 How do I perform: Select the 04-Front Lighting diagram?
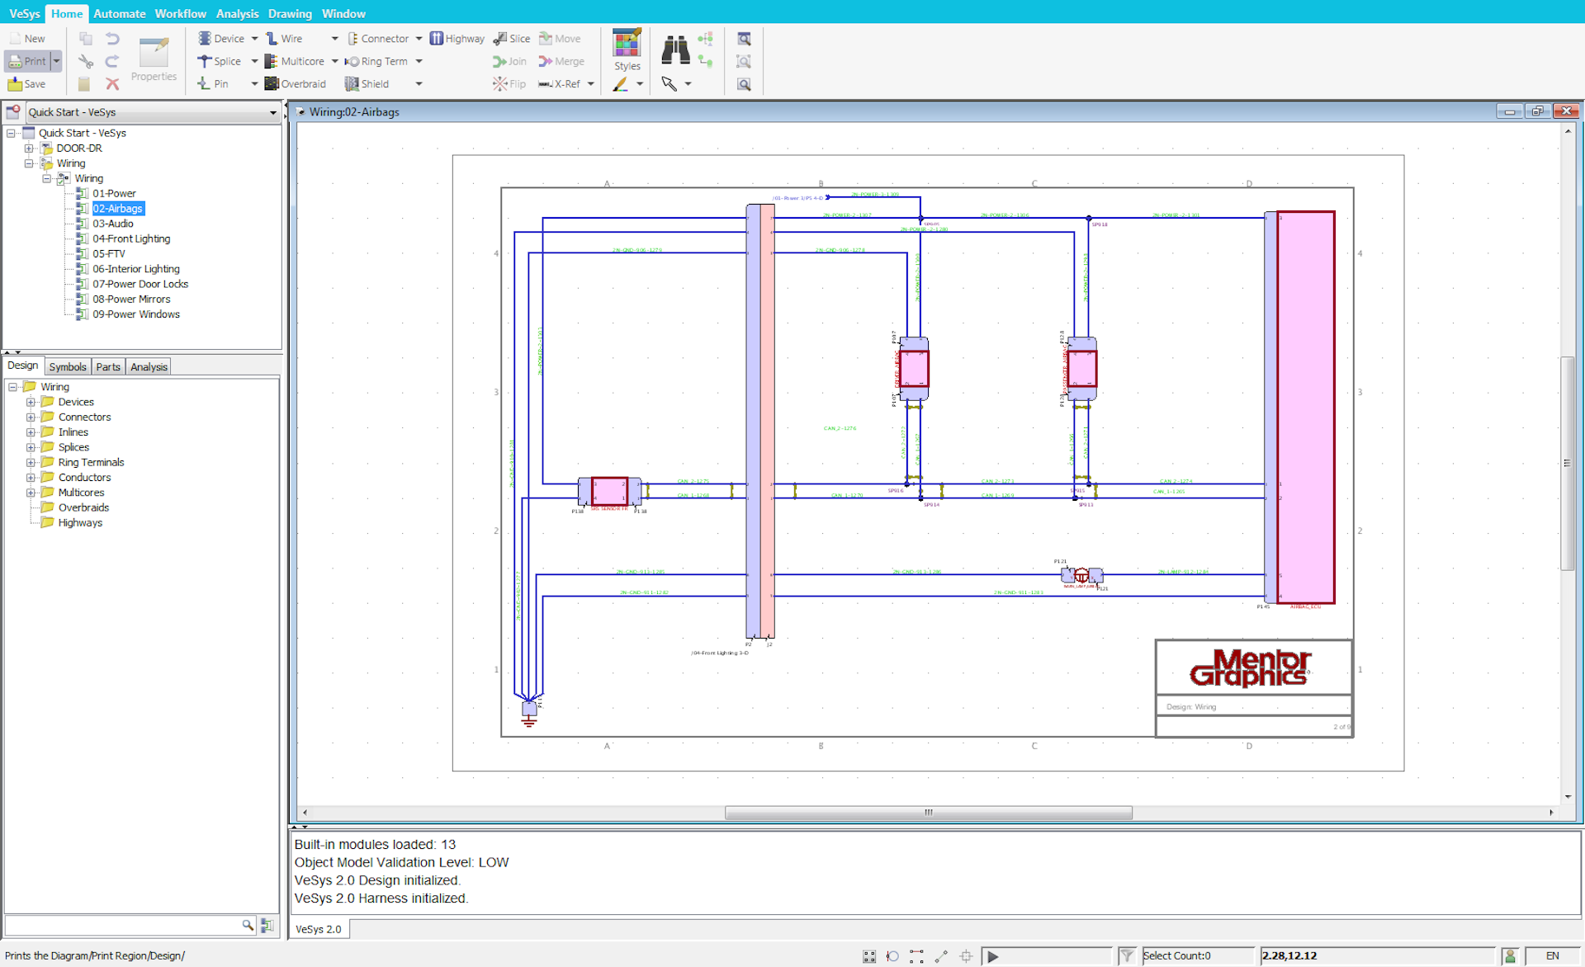point(130,238)
